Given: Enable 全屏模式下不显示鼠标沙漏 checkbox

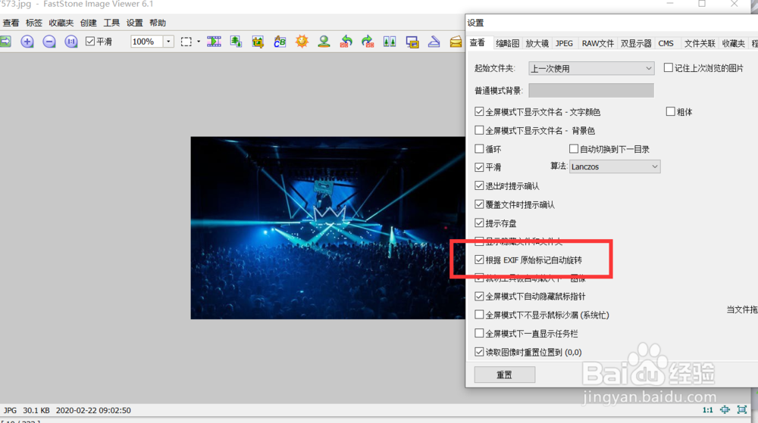Looking at the screenshot, I should [x=479, y=315].
